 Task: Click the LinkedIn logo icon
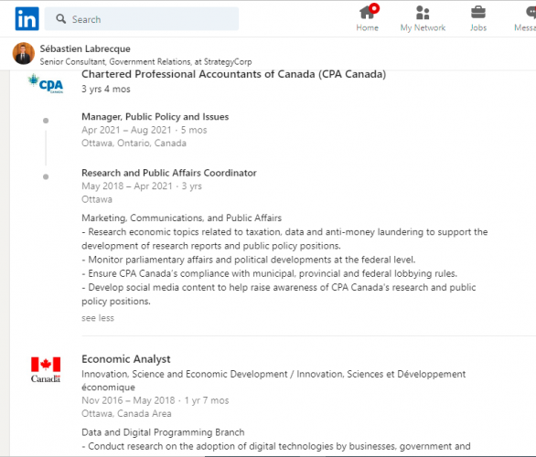click(x=27, y=19)
